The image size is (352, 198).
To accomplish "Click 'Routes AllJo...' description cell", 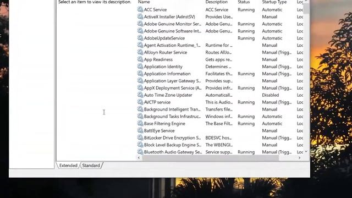I will [219, 52].
